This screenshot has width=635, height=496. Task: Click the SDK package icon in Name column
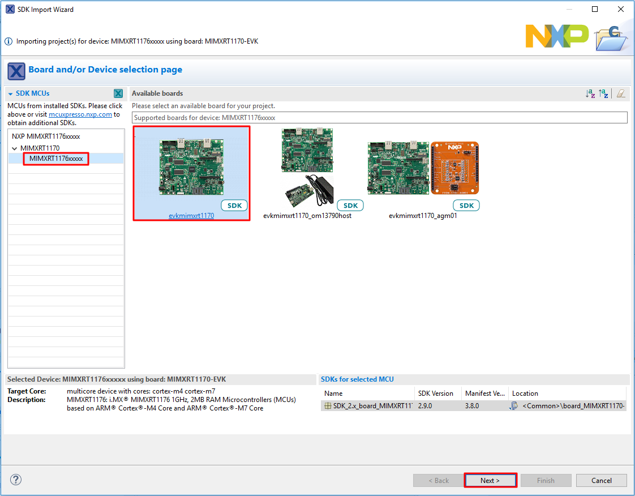click(x=328, y=406)
